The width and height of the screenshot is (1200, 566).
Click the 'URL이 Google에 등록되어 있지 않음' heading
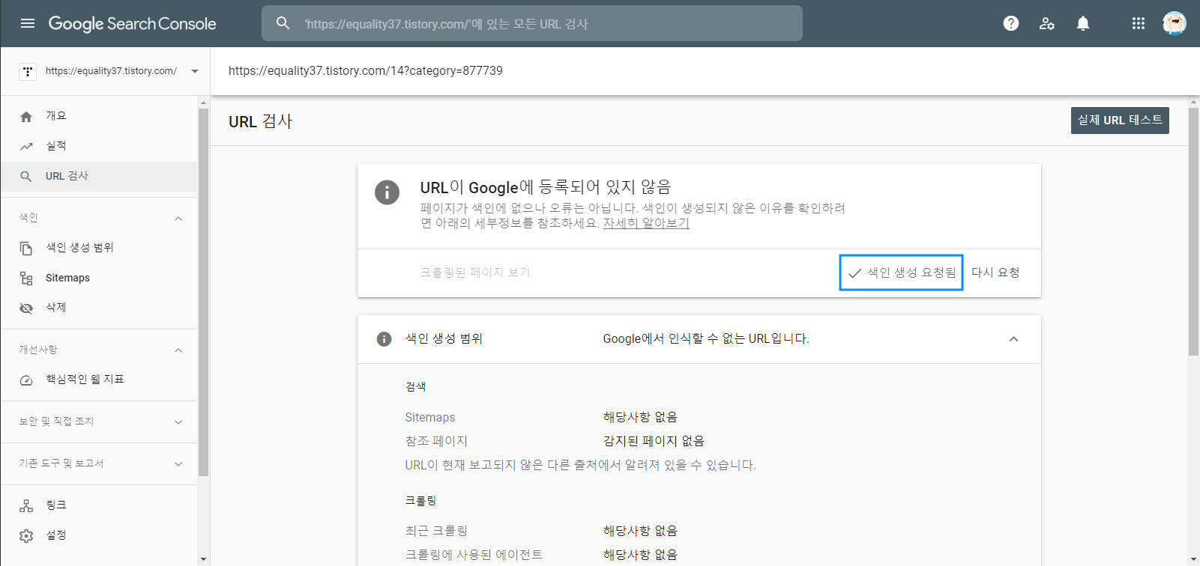(546, 187)
